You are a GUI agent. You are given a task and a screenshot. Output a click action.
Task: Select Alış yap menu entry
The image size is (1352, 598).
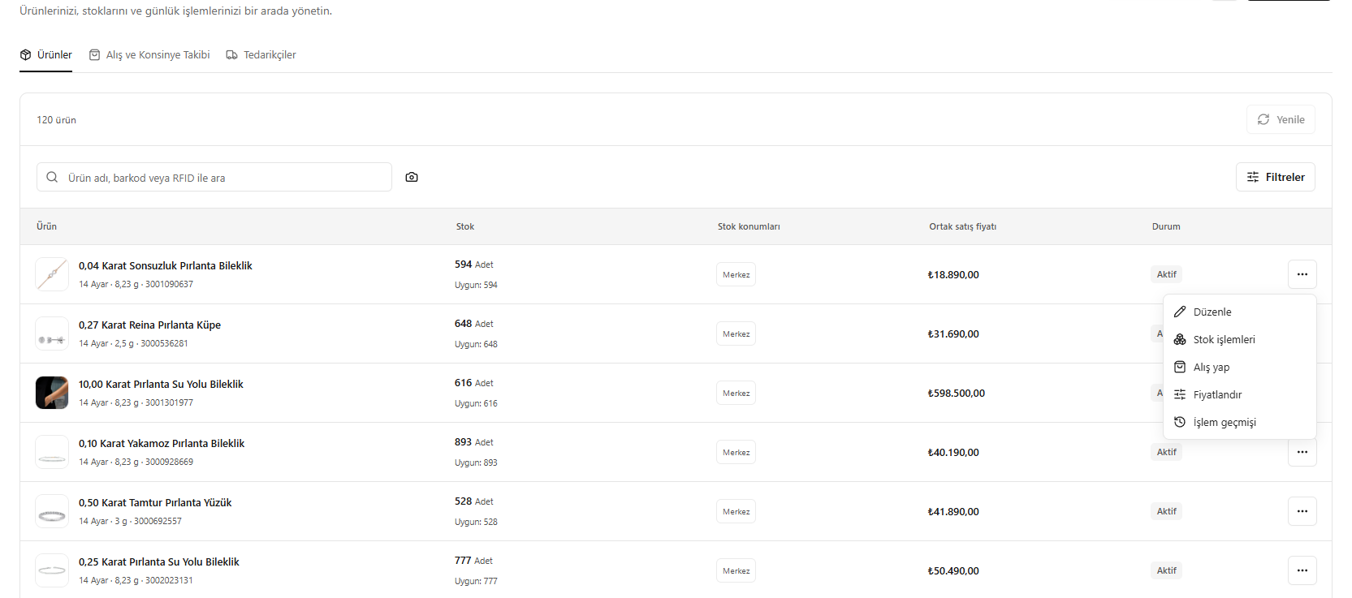[x=1239, y=367]
